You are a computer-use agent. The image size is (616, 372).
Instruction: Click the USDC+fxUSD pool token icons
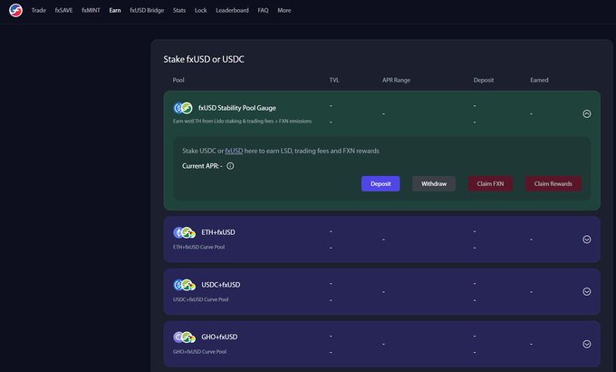184,285
